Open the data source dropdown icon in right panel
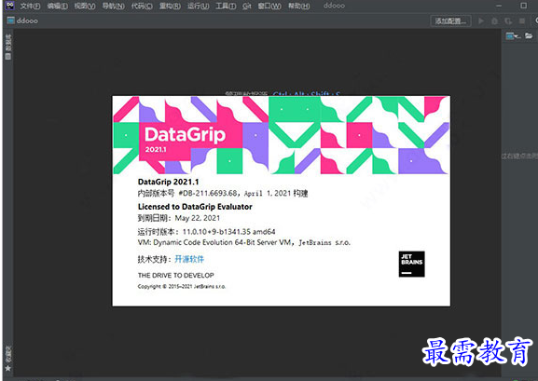 tap(513, 35)
